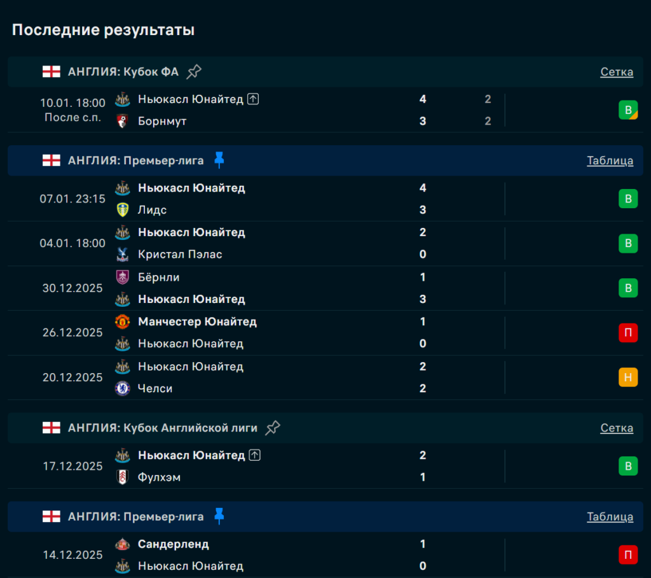651x578 pixels.
Task: Click the loss badge for Manchester United match
Action: pyautogui.click(x=627, y=333)
